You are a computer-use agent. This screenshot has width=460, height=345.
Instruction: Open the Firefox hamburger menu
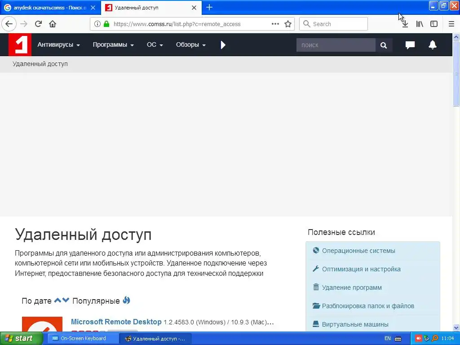pos(451,24)
